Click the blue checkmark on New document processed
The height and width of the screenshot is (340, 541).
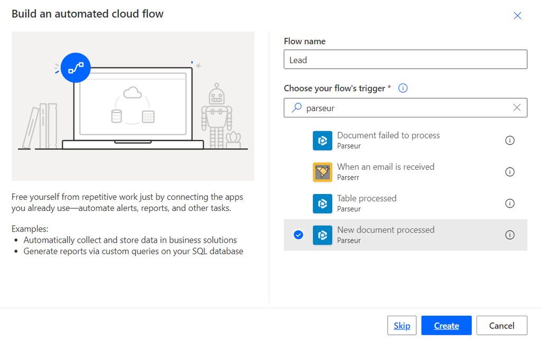coord(298,235)
